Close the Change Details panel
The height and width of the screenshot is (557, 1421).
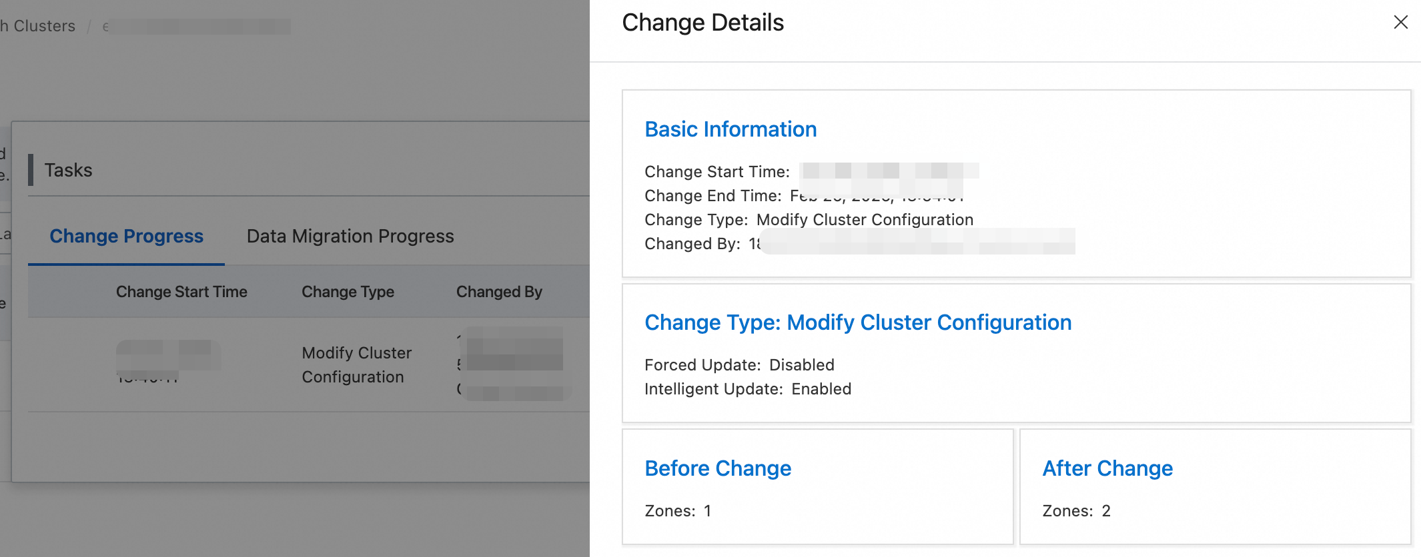pos(1400,23)
